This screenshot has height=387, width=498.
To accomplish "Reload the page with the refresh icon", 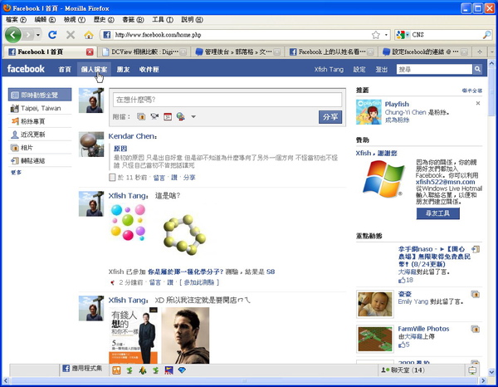I will coord(52,35).
